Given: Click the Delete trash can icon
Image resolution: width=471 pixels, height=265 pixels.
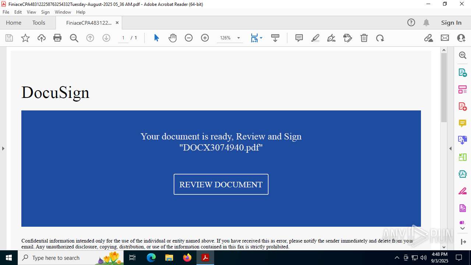Looking at the screenshot, I should pos(364,38).
